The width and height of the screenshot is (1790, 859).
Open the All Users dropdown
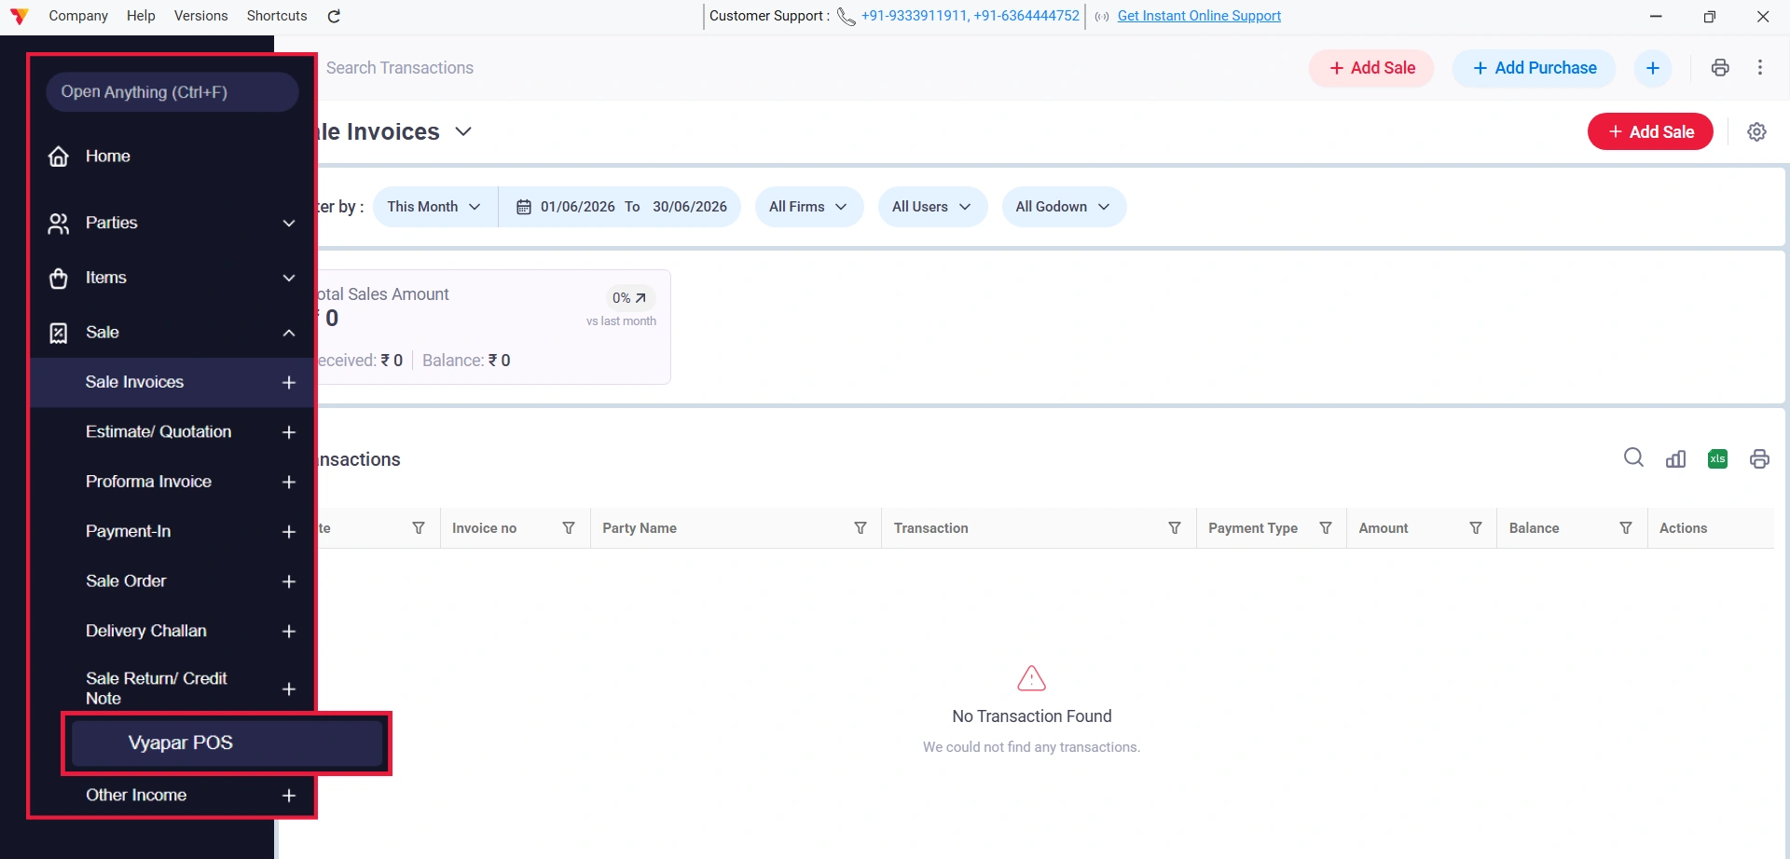point(931,207)
